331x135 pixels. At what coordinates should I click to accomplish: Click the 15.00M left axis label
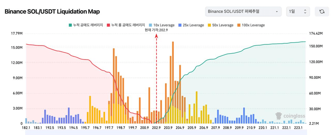click(x=17, y=48)
